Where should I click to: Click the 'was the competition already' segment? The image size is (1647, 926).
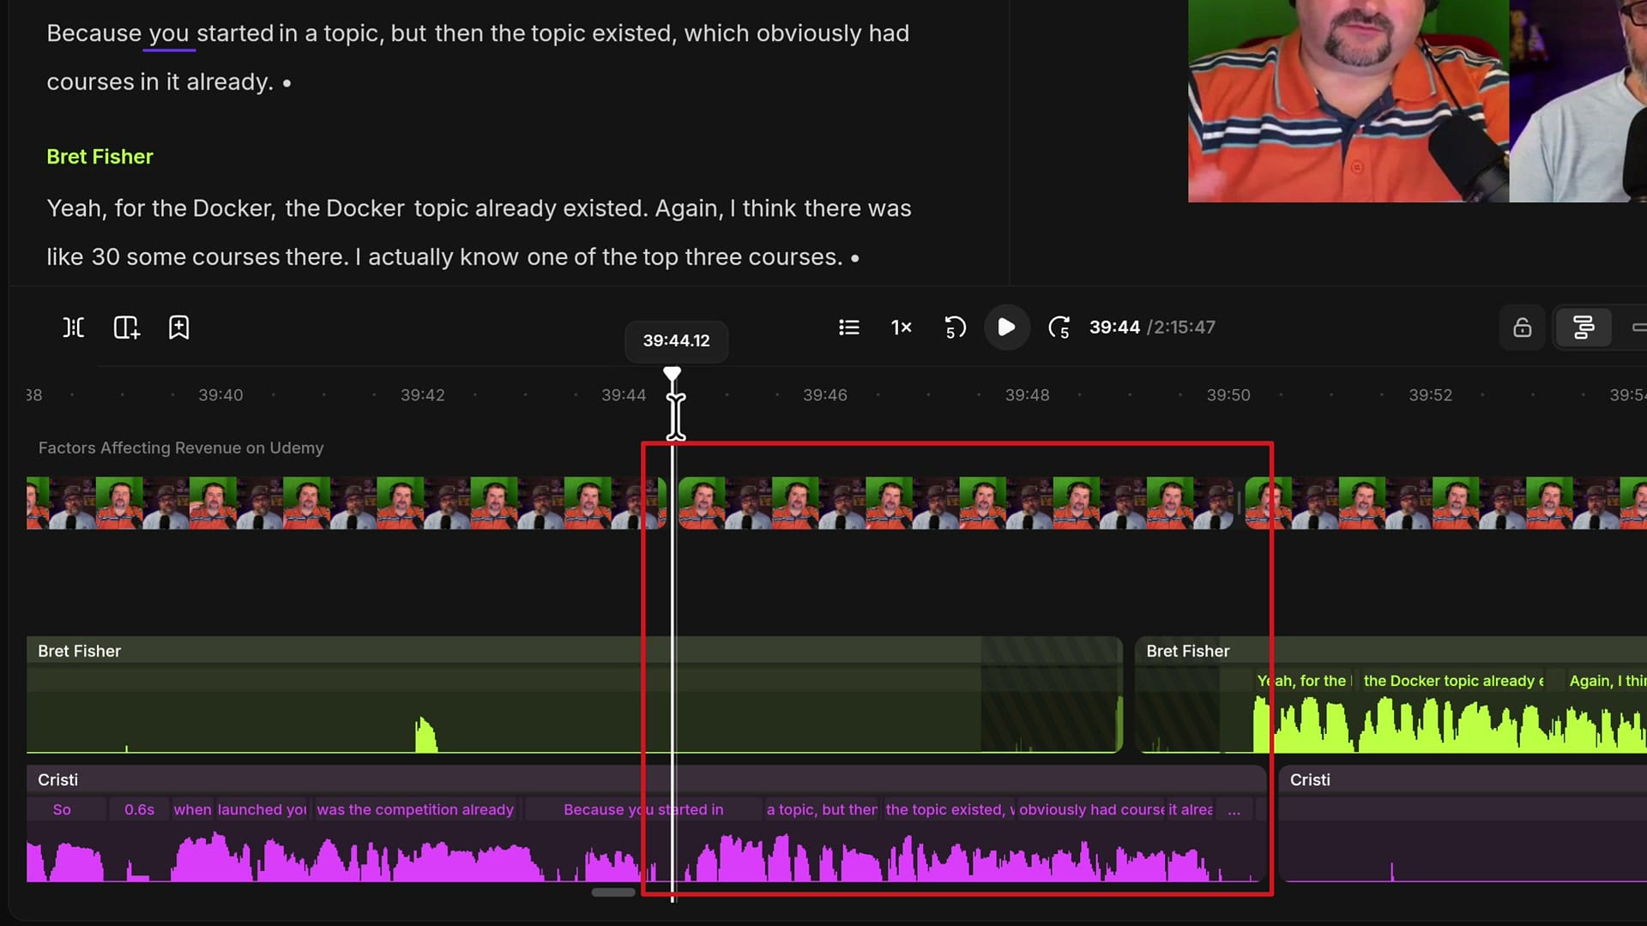coord(415,809)
